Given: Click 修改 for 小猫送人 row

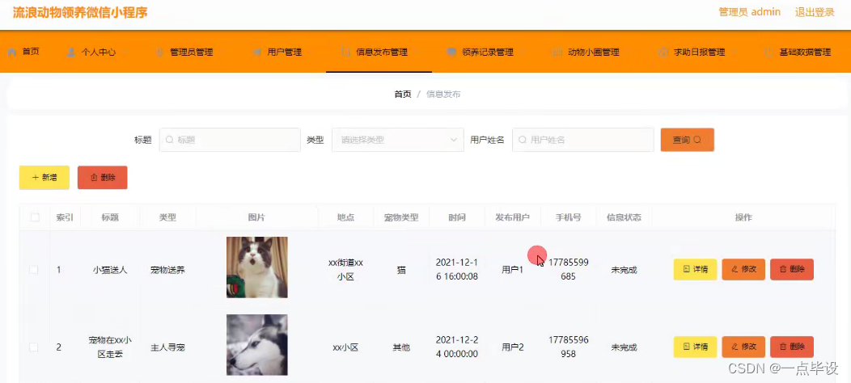Looking at the screenshot, I should point(743,270).
